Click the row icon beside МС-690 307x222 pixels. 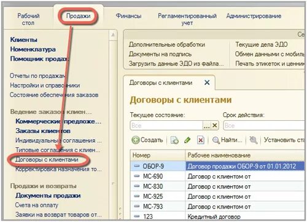tap(136, 176)
